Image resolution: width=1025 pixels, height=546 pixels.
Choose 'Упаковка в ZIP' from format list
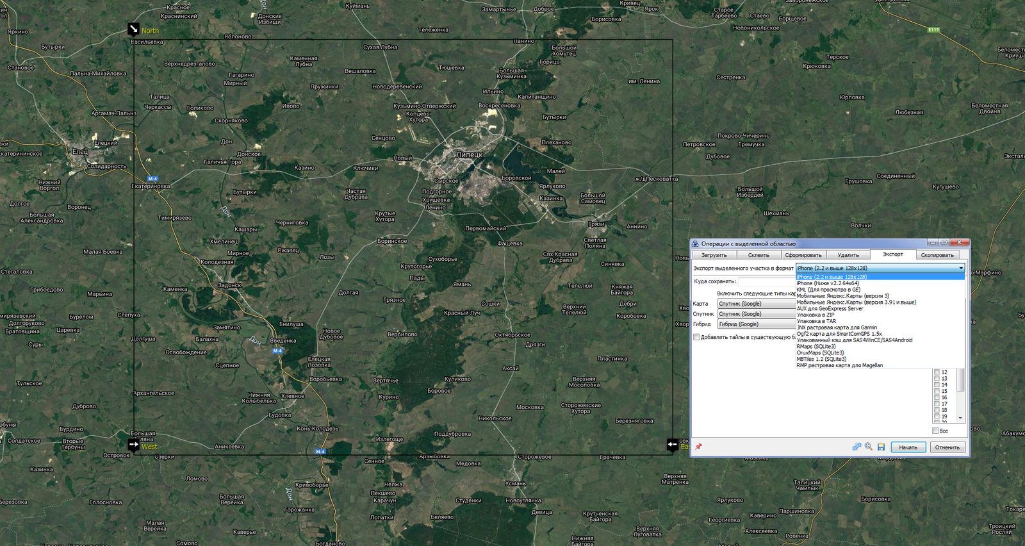pos(816,315)
